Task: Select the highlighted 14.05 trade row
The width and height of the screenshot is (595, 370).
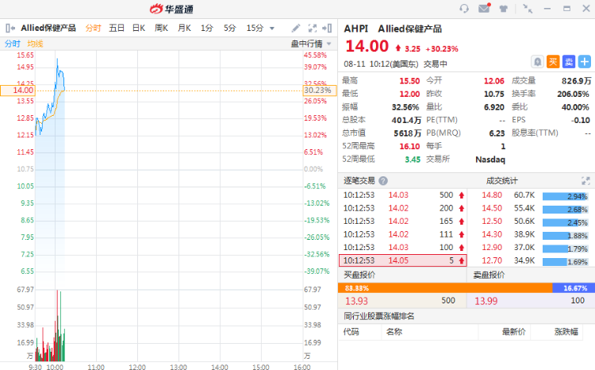Action: 402,260
